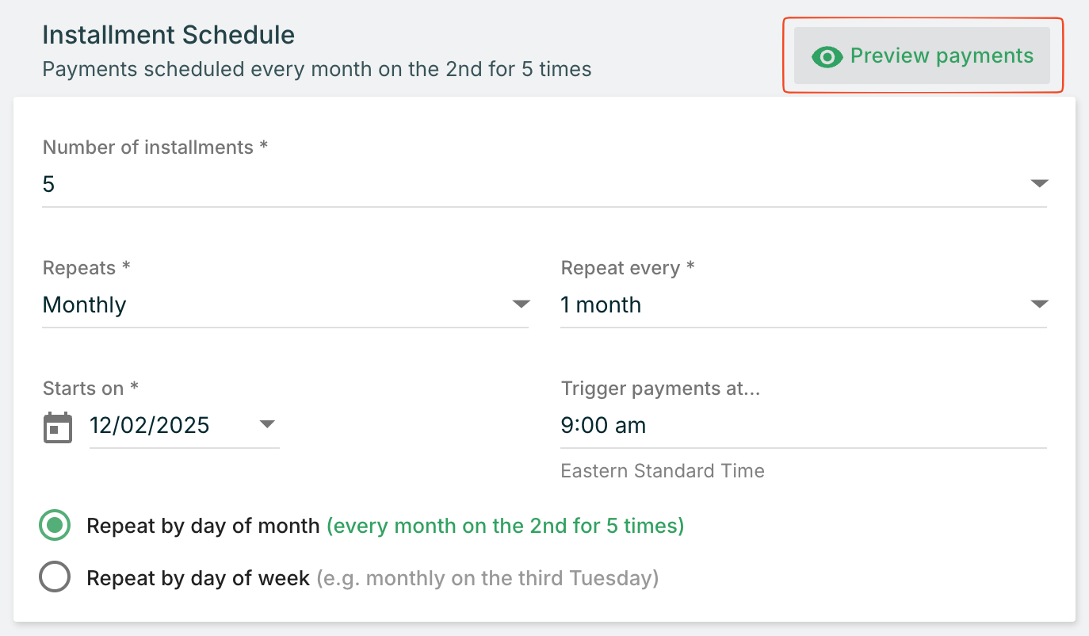Click the Installment Schedule heading

tap(168, 35)
